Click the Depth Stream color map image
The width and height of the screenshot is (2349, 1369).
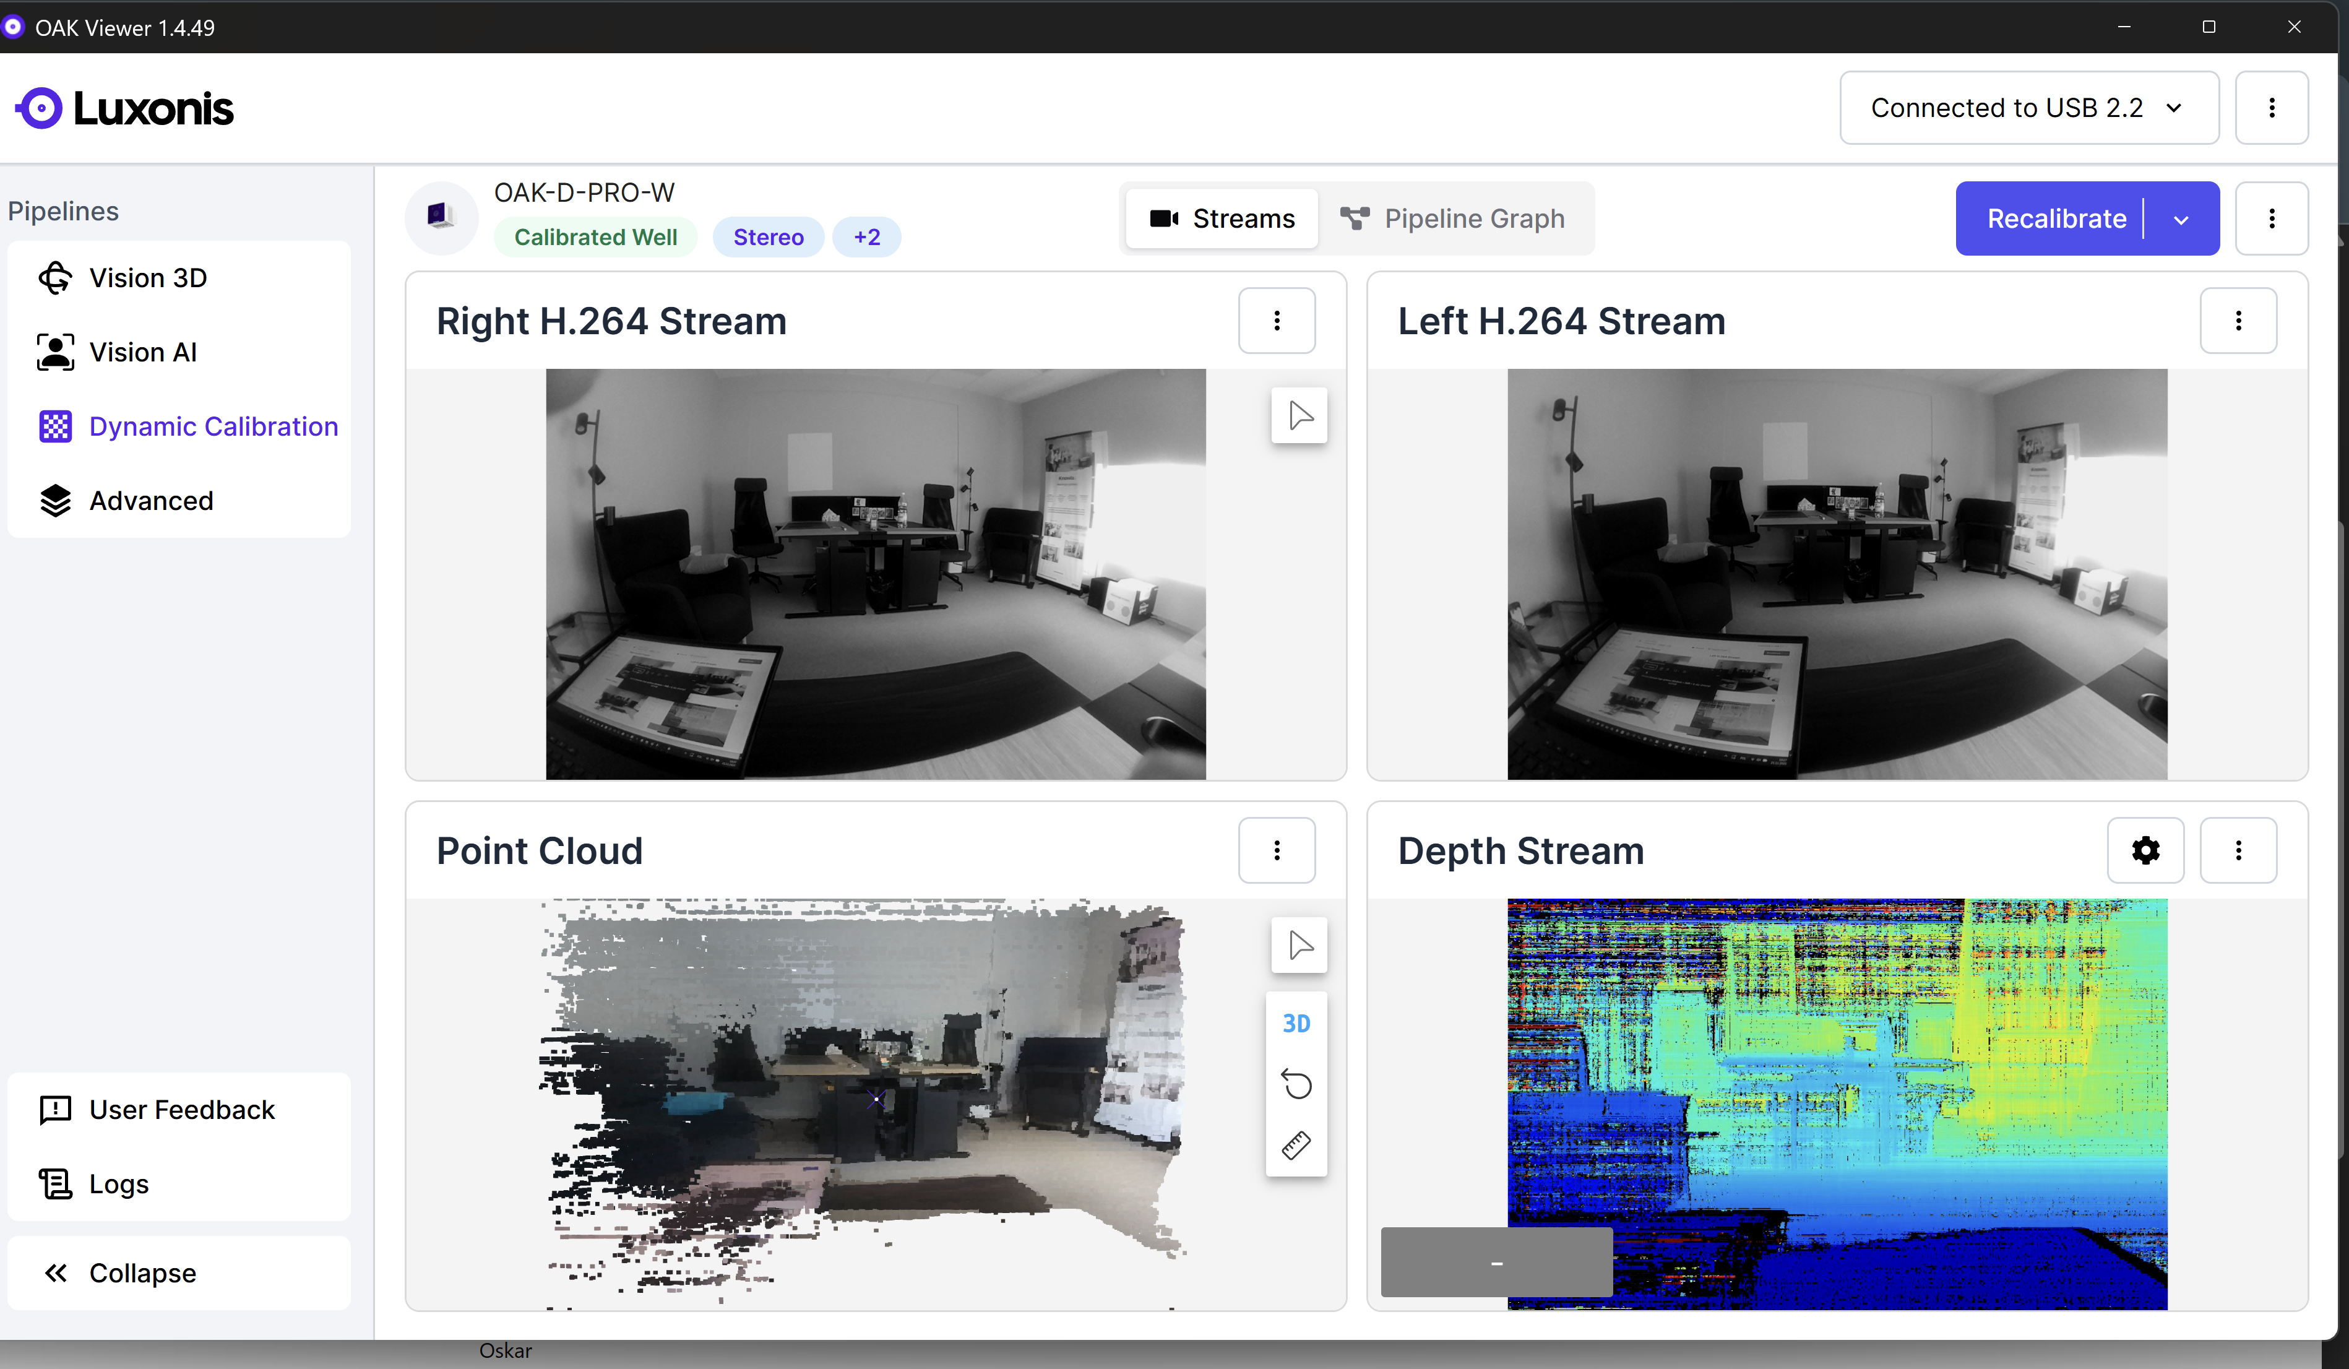click(1837, 1073)
